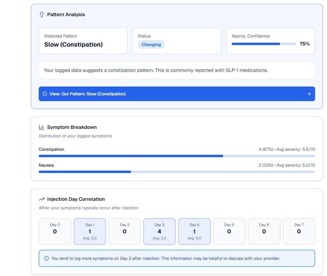Click the GLP-1 constipation pattern description box
This screenshot has width=327, height=276.
pos(177,70)
